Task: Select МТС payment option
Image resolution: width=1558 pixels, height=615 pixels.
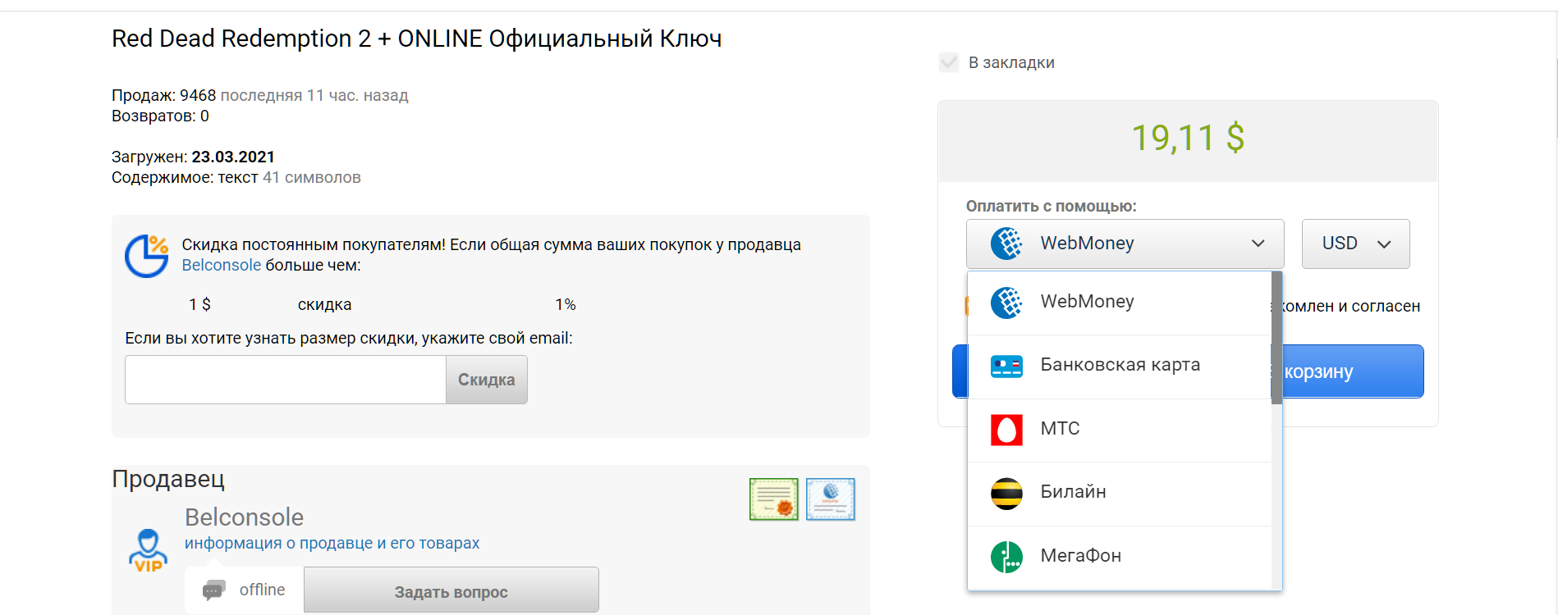Action: click(x=1120, y=430)
